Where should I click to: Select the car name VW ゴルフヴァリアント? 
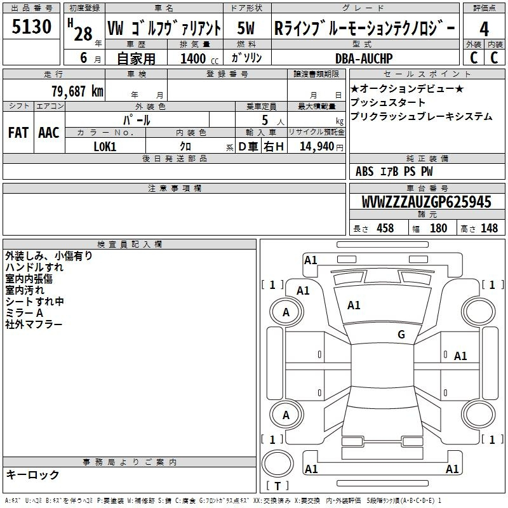[x=164, y=28]
